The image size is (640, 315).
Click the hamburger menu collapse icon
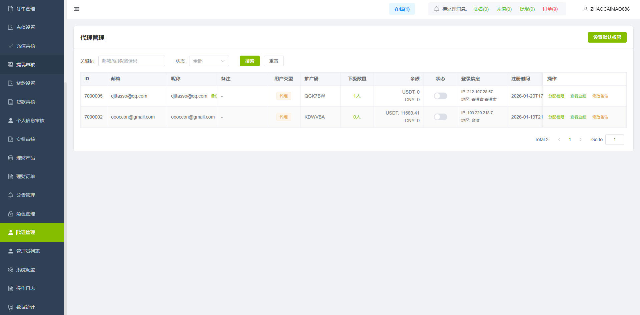[x=77, y=9]
